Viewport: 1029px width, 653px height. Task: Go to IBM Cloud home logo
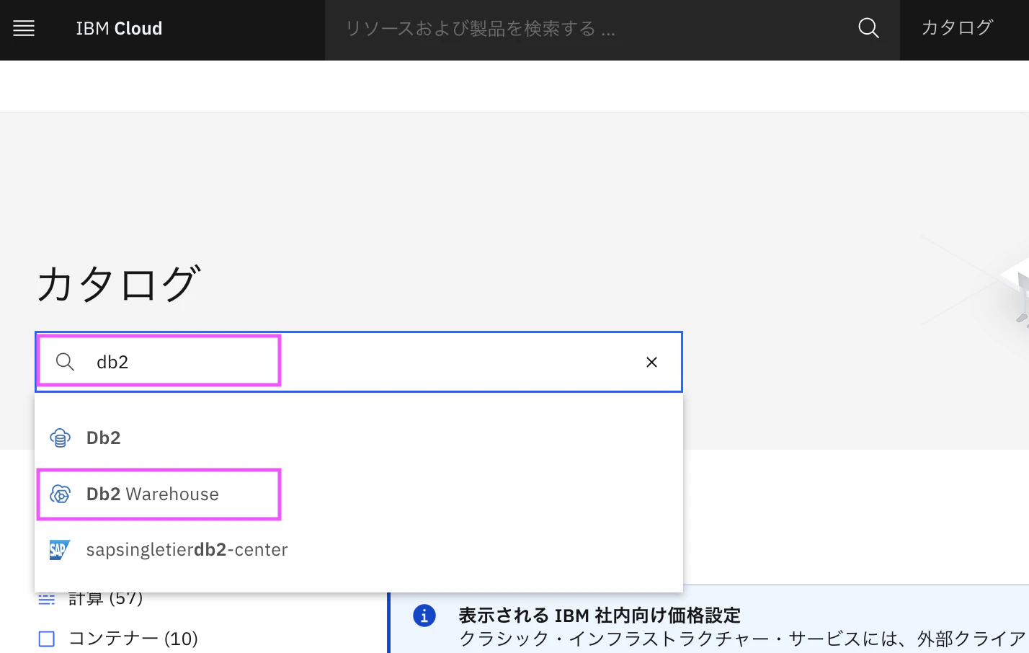[x=119, y=29]
